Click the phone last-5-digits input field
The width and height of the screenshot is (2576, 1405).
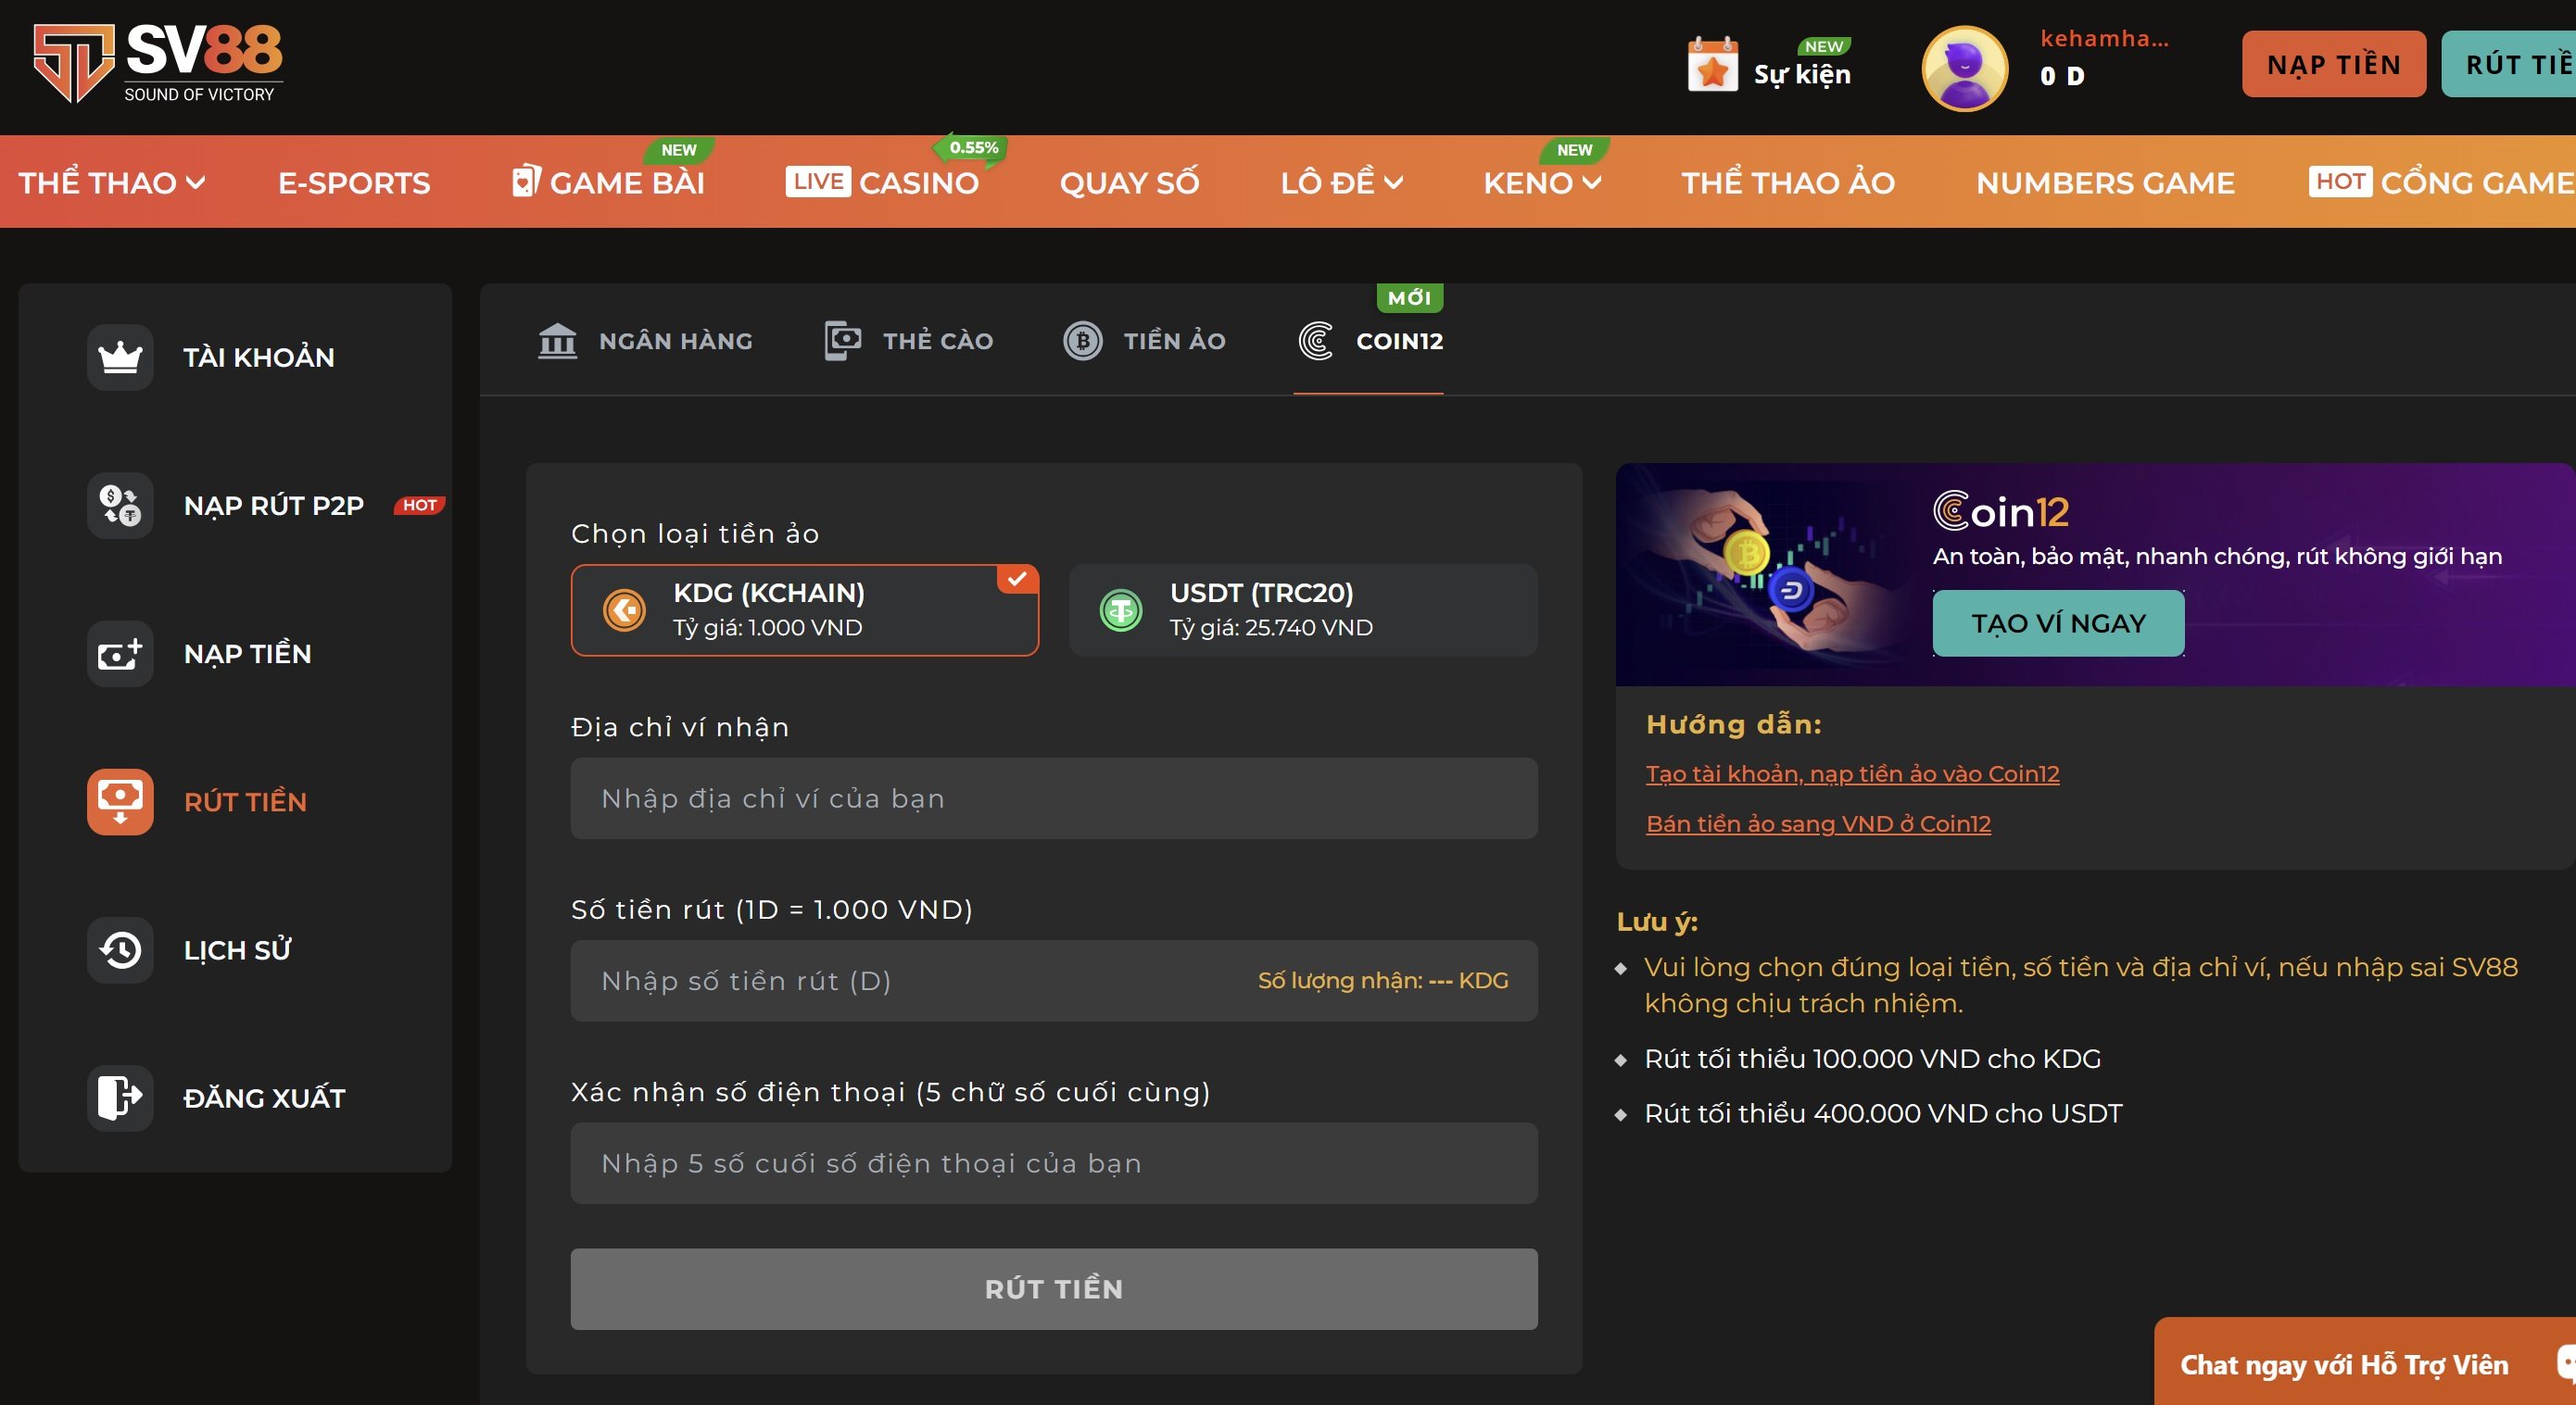[x=1054, y=1163]
